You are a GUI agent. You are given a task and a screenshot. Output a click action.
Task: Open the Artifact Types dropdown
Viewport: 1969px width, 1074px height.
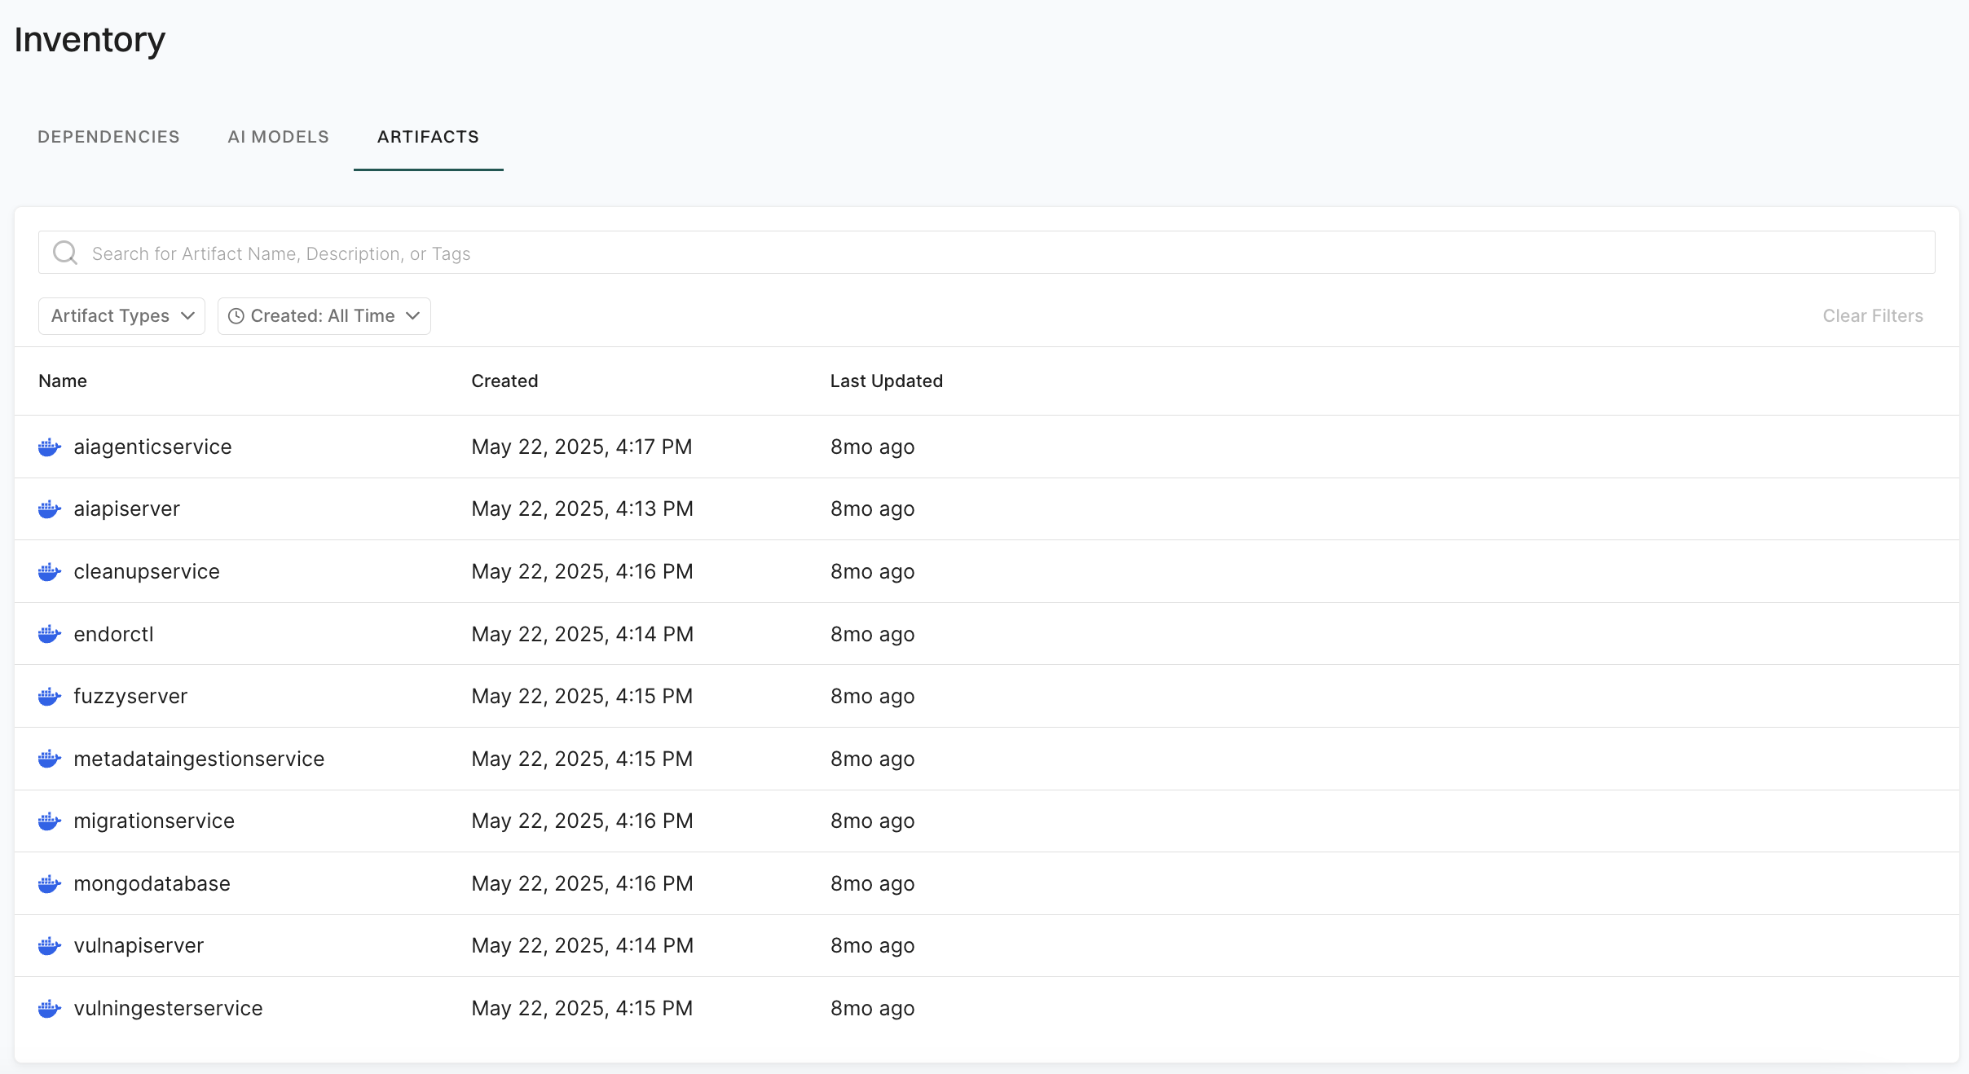point(121,316)
